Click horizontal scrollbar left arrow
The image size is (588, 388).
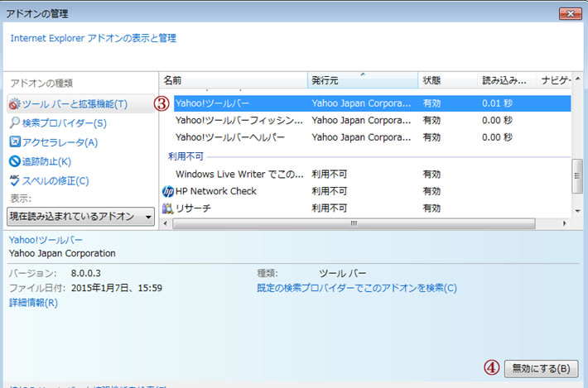[166, 223]
